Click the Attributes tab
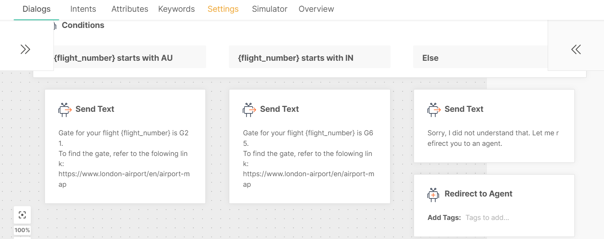This screenshot has width=604, height=239. (x=130, y=9)
